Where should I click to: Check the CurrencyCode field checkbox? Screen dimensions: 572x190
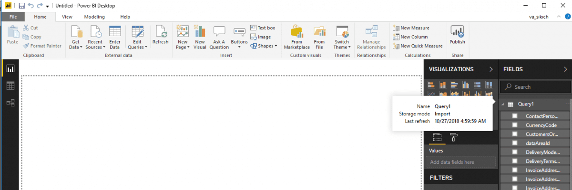coord(515,125)
